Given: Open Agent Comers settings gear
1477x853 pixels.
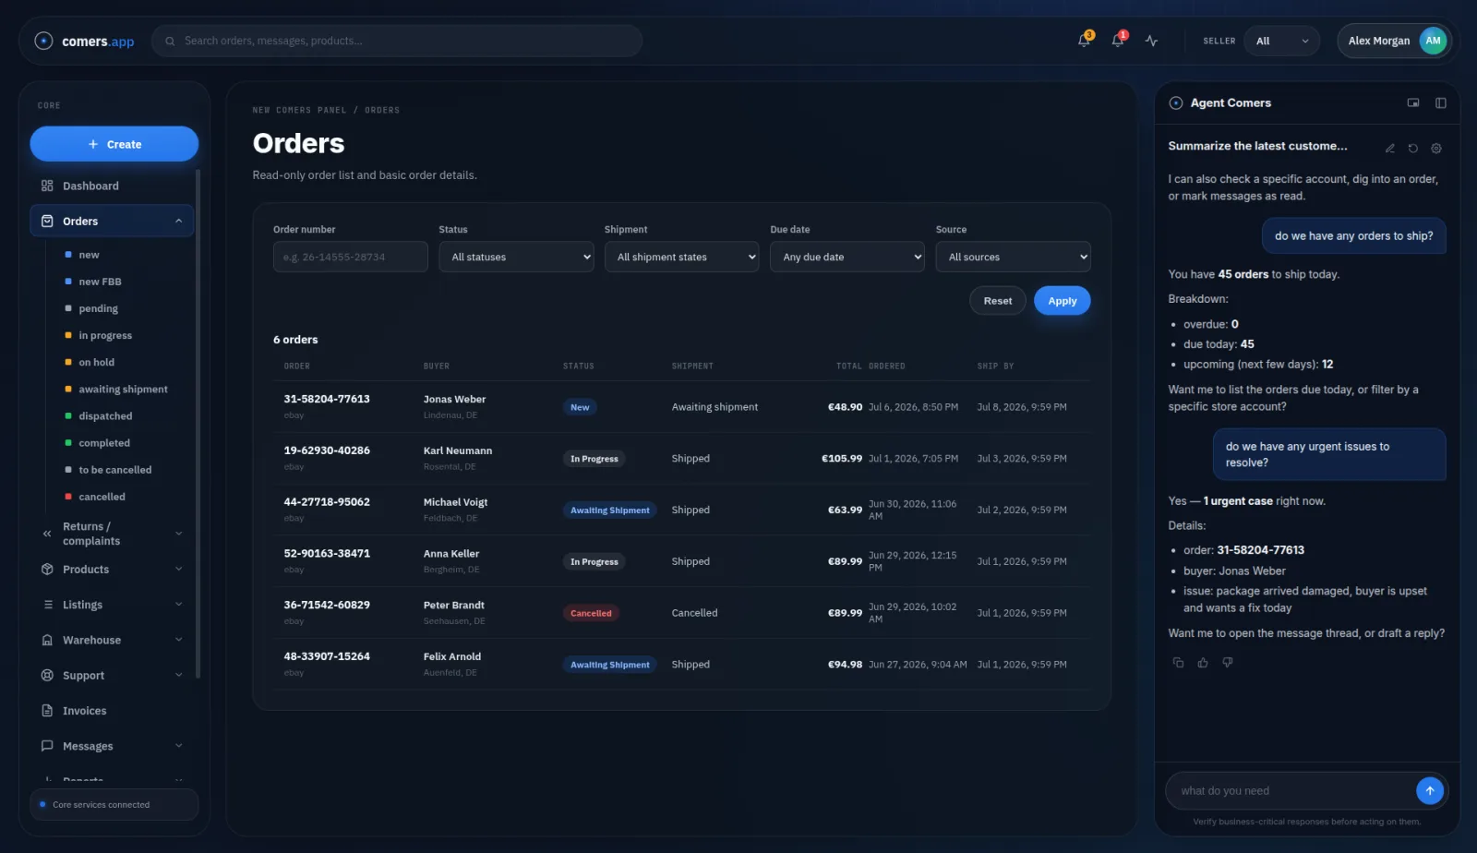Looking at the screenshot, I should coord(1435,148).
